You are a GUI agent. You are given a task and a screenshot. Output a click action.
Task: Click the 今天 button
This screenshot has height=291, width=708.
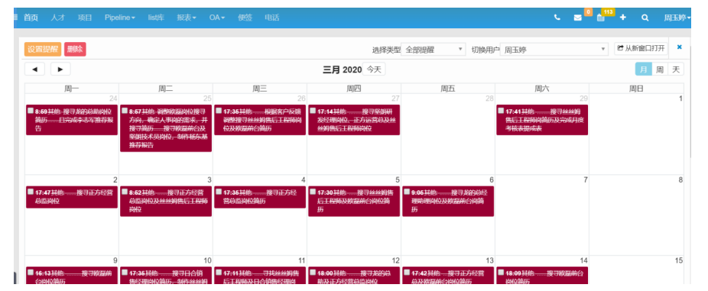[374, 69]
